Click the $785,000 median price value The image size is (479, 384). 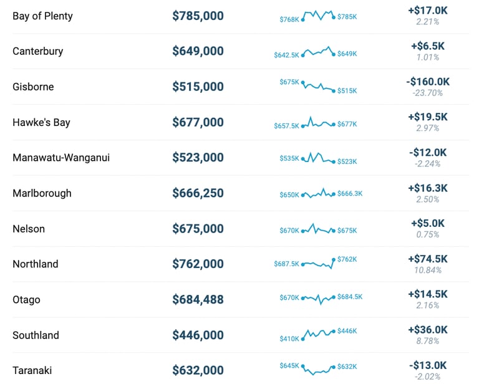(198, 16)
